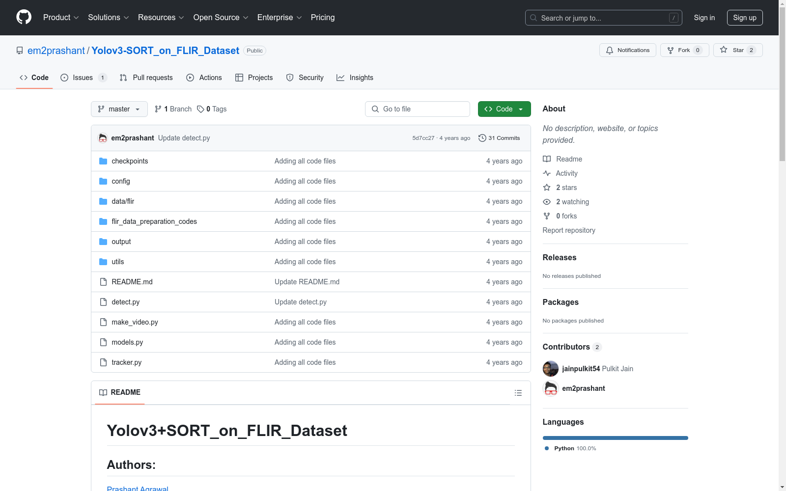Switch to the Insights tab
786x491 pixels.
(x=355, y=78)
